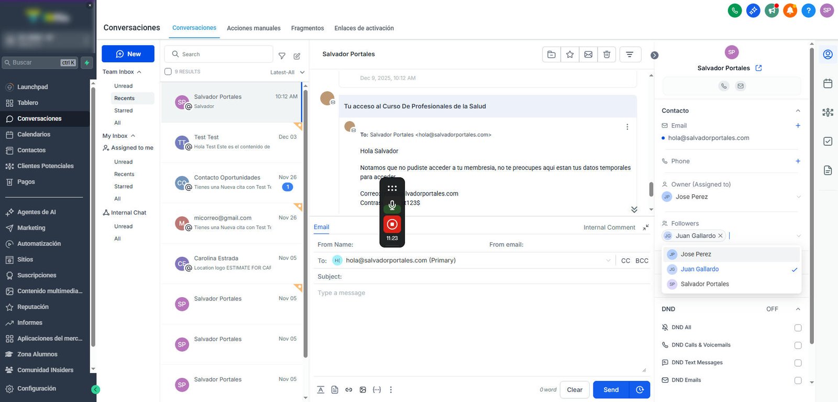This screenshot has height=402, width=838.
Task: Collapse the Contacto section chevron
Action: [798, 111]
